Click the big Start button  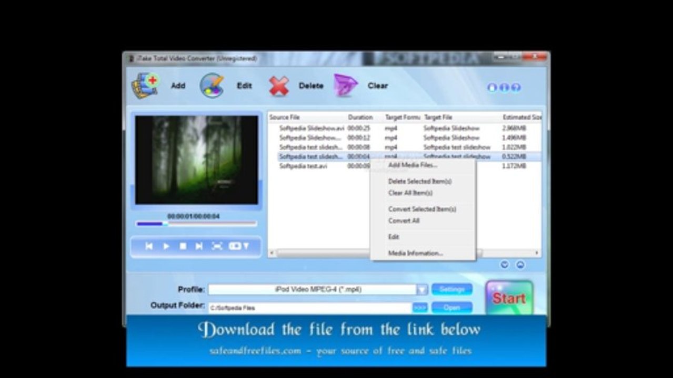[x=509, y=298]
